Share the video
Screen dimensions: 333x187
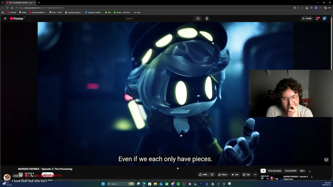coord(222,175)
